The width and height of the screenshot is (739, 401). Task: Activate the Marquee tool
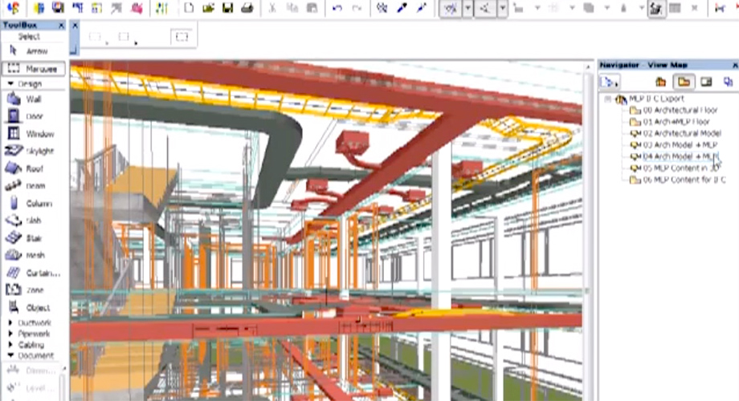coord(34,69)
